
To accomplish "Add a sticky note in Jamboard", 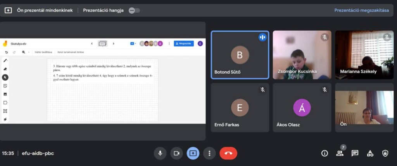I will pos(5,86).
